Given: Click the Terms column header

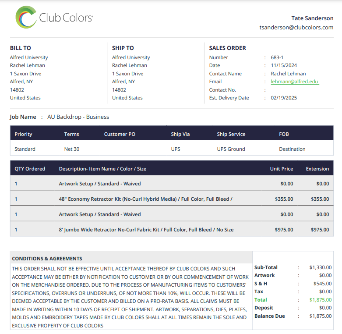Looking at the screenshot, I should coord(71,134).
